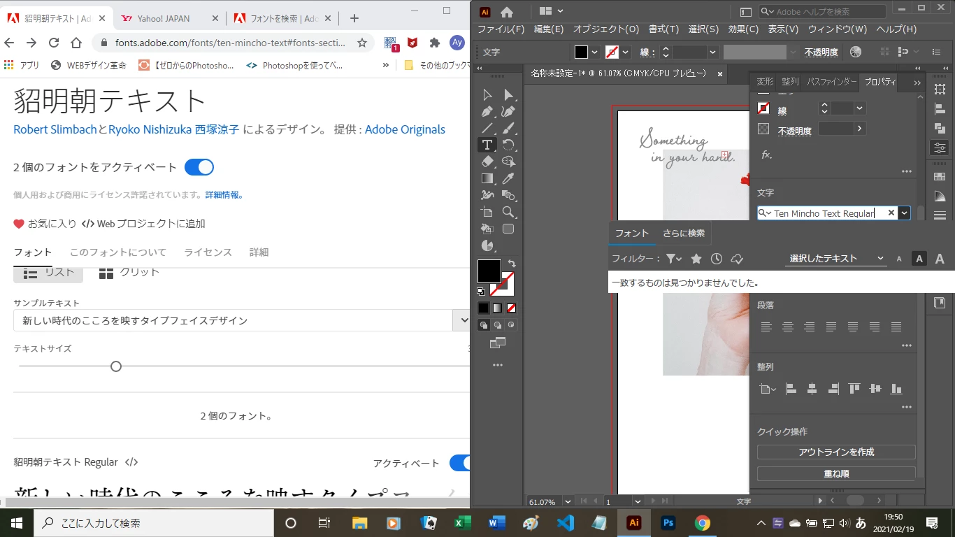Toggle 2個のフォントをアクティベート switch
This screenshot has width=955, height=537.
click(199, 167)
